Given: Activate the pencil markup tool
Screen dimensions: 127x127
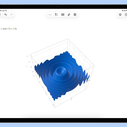Looking at the screenshot, I should coord(75,15).
